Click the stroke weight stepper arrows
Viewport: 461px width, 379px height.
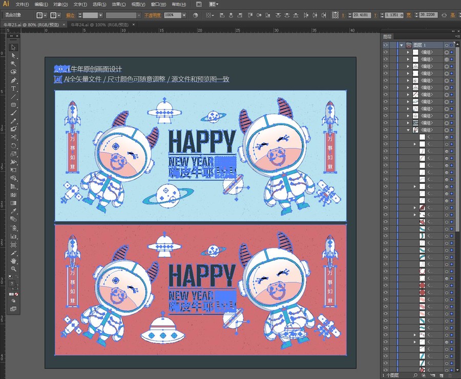pos(80,15)
